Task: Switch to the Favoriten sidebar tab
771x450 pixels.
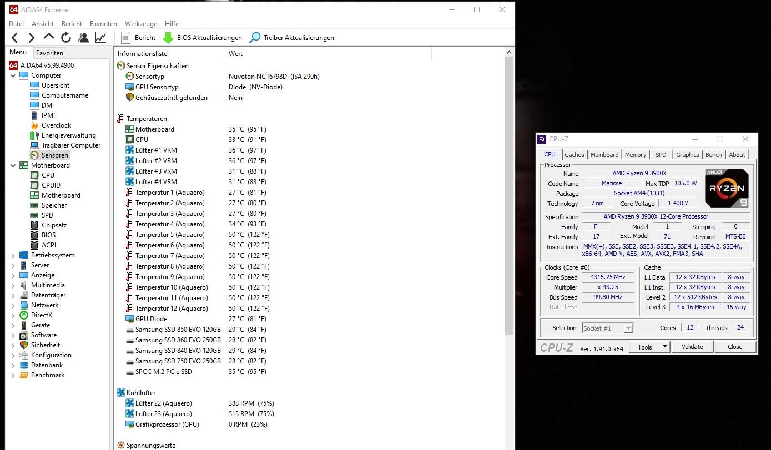Action: (x=49, y=53)
